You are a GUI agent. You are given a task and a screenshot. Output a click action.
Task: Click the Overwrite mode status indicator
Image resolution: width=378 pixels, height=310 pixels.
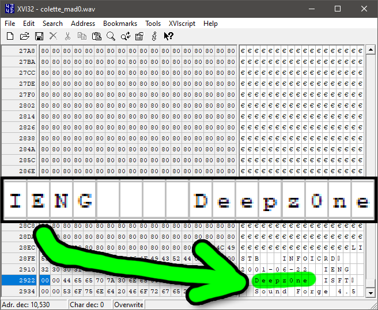pyautogui.click(x=128, y=305)
